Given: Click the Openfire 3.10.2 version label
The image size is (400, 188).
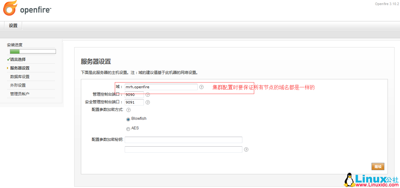Looking at the screenshot, I should point(387,4).
